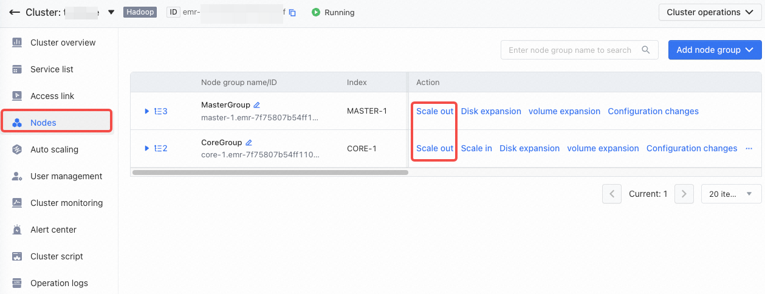This screenshot has height=294, width=765.
Task: Edit MasterGroup name with pencil icon
Action: tap(256, 105)
